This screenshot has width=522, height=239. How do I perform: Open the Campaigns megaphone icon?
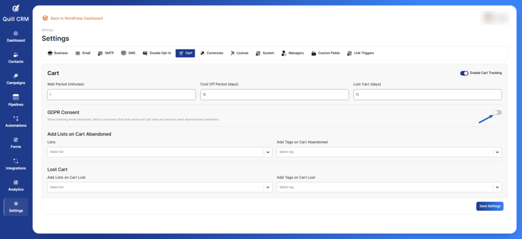pyautogui.click(x=15, y=76)
